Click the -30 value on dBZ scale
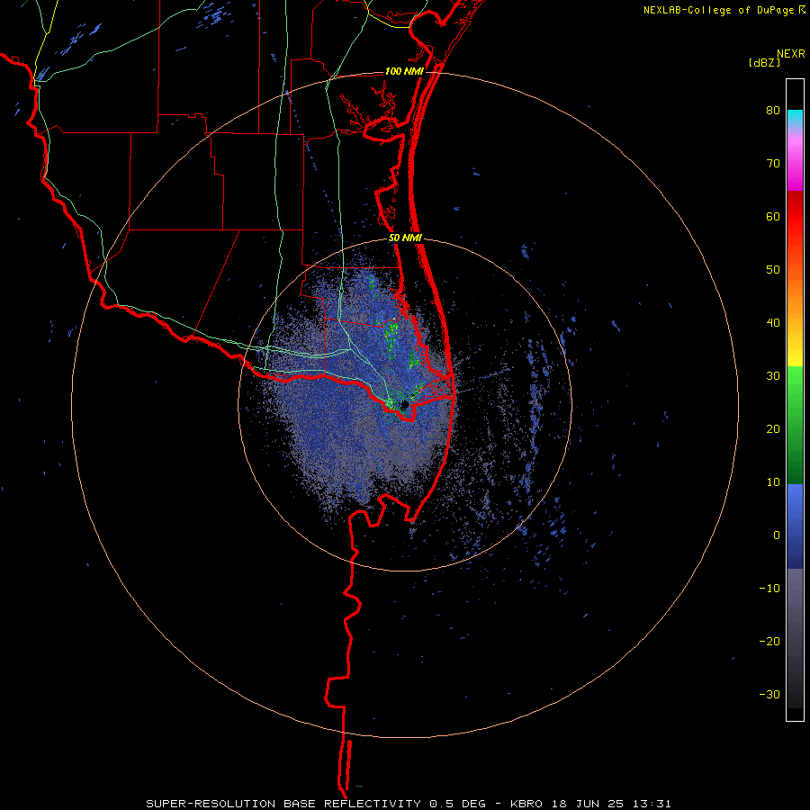 [769, 695]
